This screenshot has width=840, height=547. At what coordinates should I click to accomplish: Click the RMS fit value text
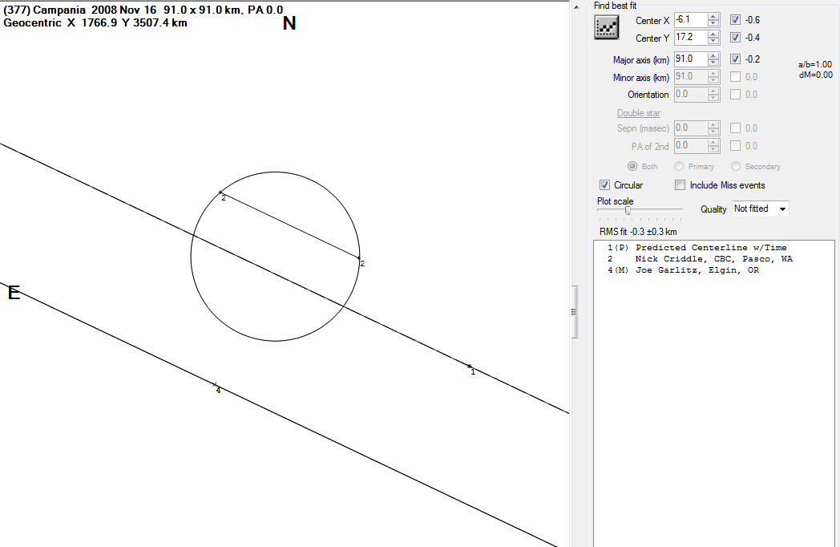pyautogui.click(x=638, y=232)
